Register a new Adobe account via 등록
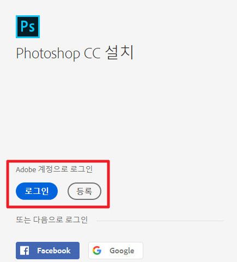Viewport: 237px width, 262px height. click(x=84, y=191)
